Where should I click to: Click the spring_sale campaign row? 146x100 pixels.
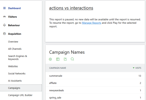point(95,97)
